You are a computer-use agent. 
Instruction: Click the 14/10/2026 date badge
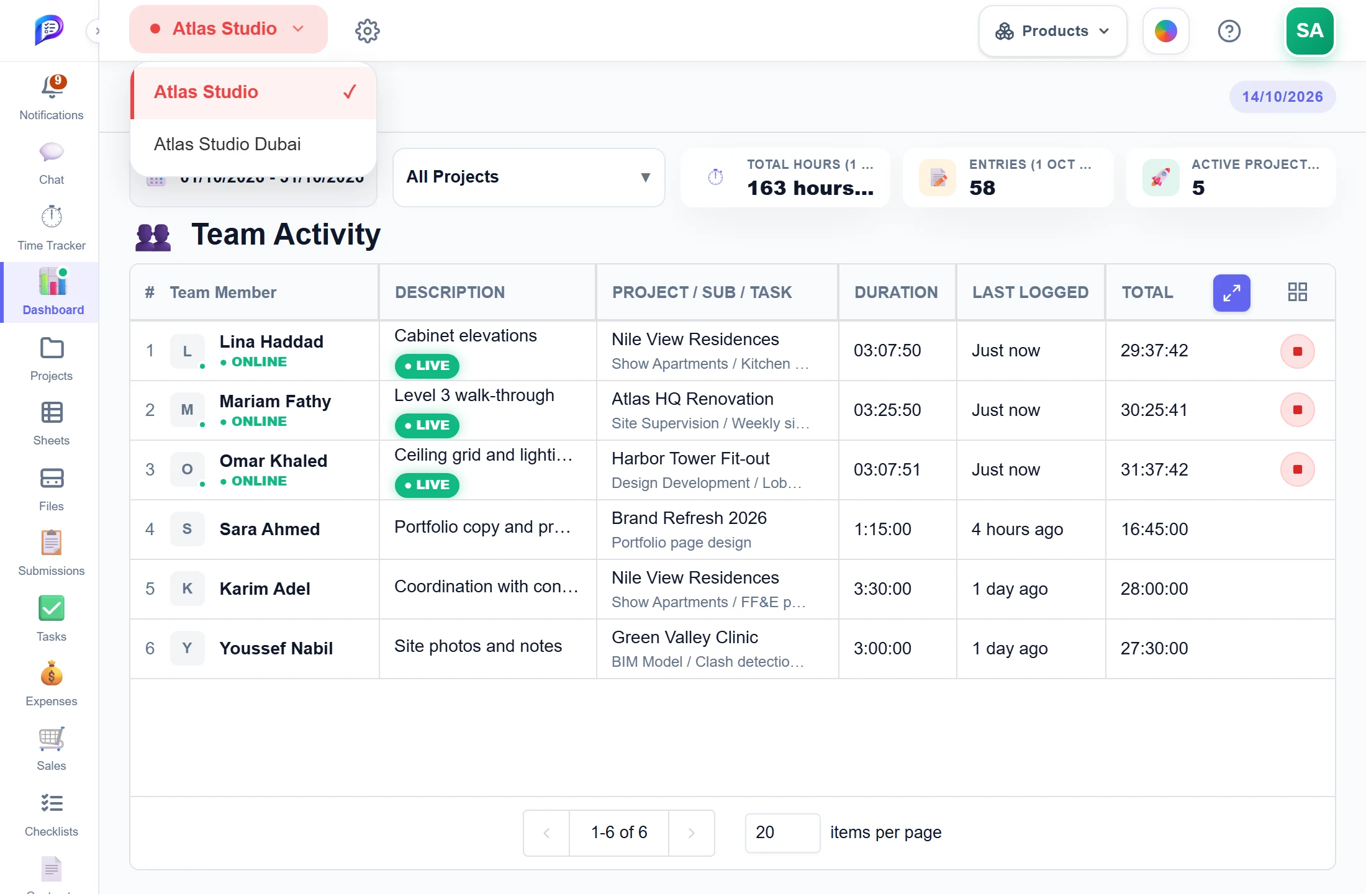point(1282,97)
